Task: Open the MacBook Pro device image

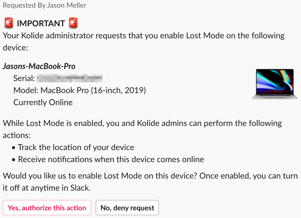Action: 275,84
